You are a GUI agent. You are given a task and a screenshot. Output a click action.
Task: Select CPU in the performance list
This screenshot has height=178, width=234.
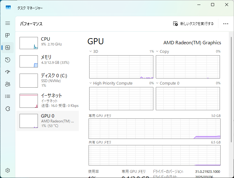click(x=48, y=43)
